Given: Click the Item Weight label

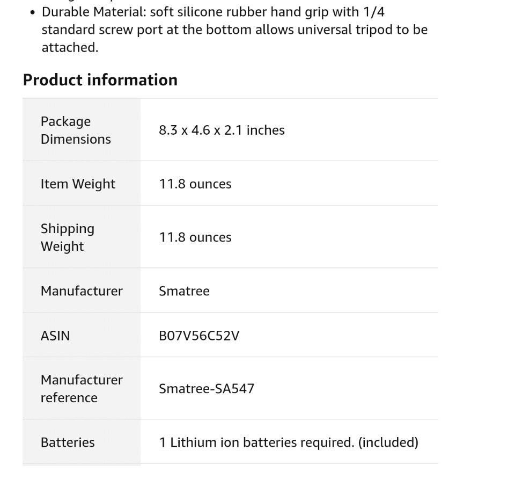Looking at the screenshot, I should coord(78,184).
